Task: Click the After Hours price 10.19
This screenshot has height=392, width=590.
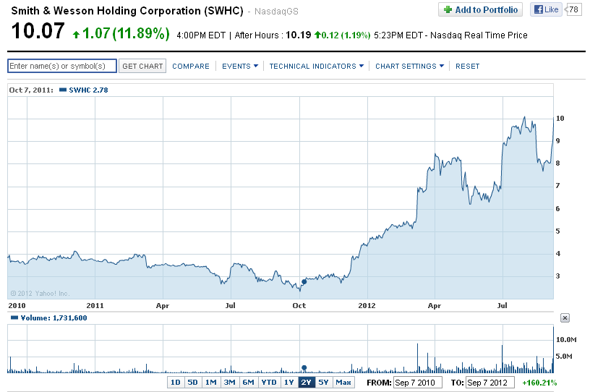Action: coord(299,35)
